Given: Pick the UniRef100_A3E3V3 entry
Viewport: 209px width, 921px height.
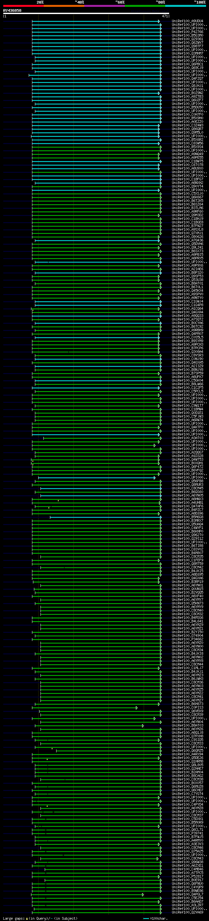Looking at the screenshot, I should click(x=187, y=844).
